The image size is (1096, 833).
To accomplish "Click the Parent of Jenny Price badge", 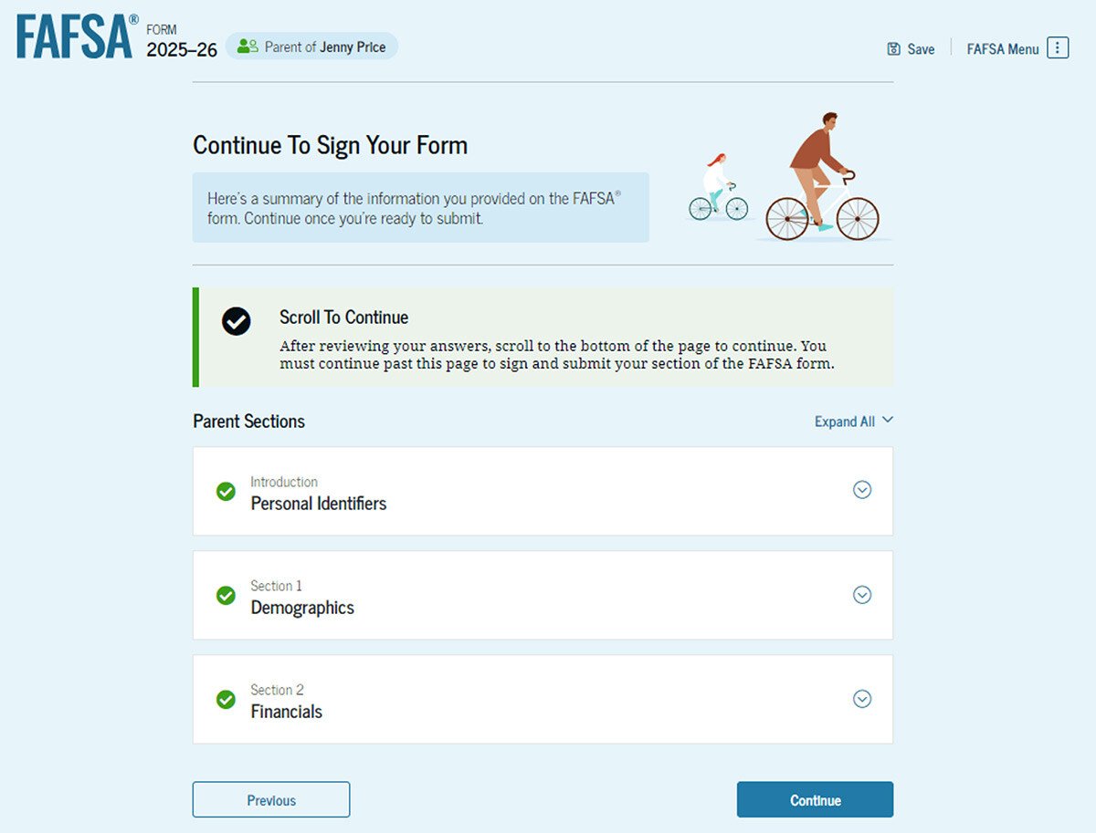I will tap(311, 47).
